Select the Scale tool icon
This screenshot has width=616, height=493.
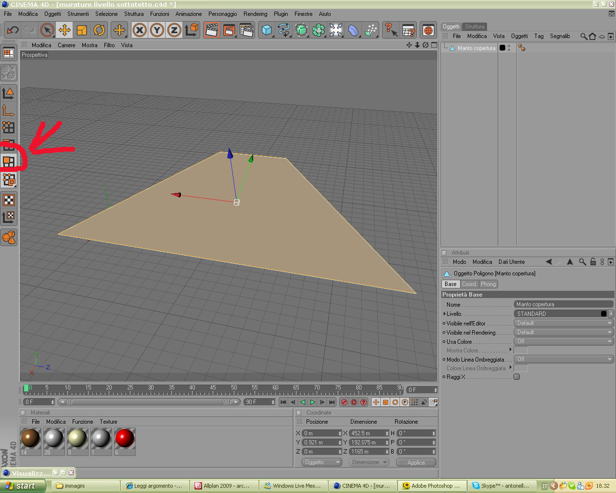pyautogui.click(x=82, y=30)
